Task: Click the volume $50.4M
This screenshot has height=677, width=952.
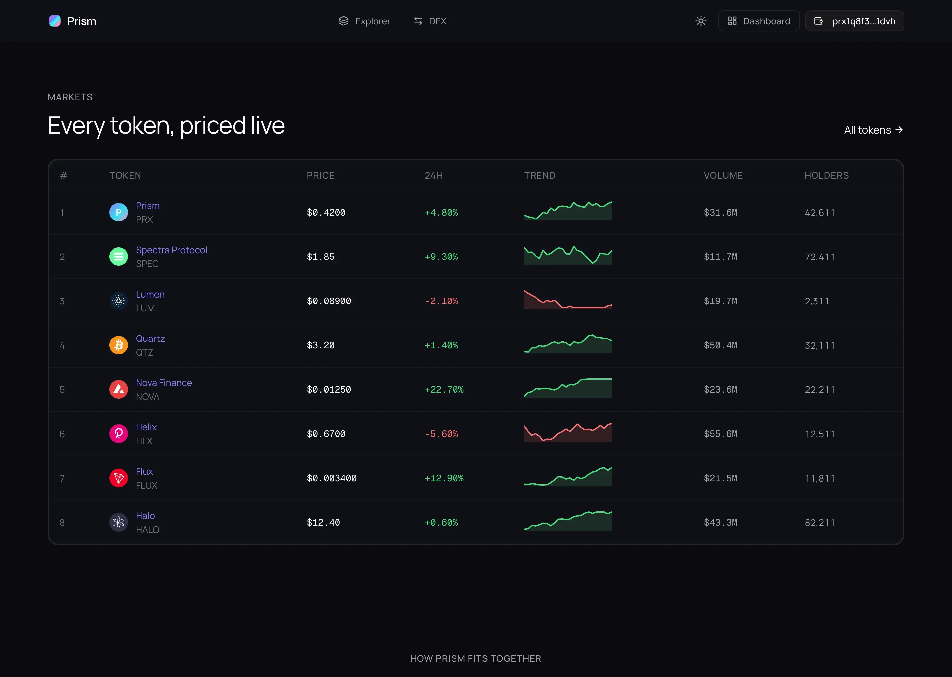Action: (720, 345)
